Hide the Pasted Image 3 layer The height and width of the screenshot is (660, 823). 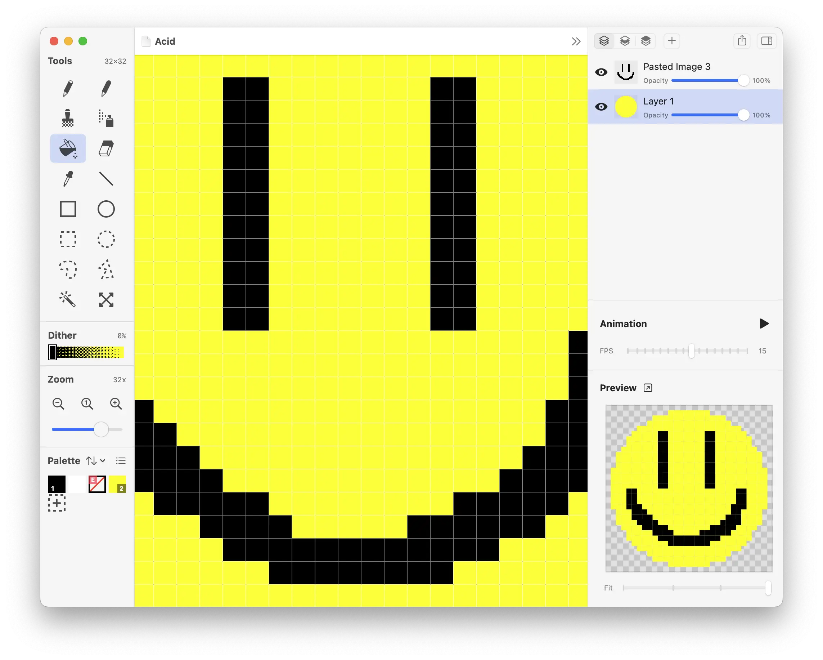(x=601, y=72)
